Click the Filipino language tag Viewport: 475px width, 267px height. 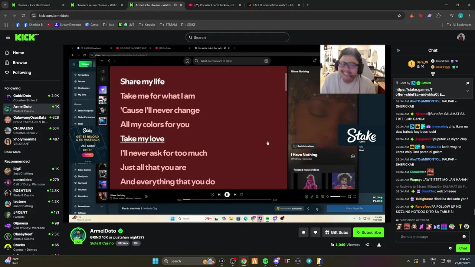pyautogui.click(x=122, y=243)
